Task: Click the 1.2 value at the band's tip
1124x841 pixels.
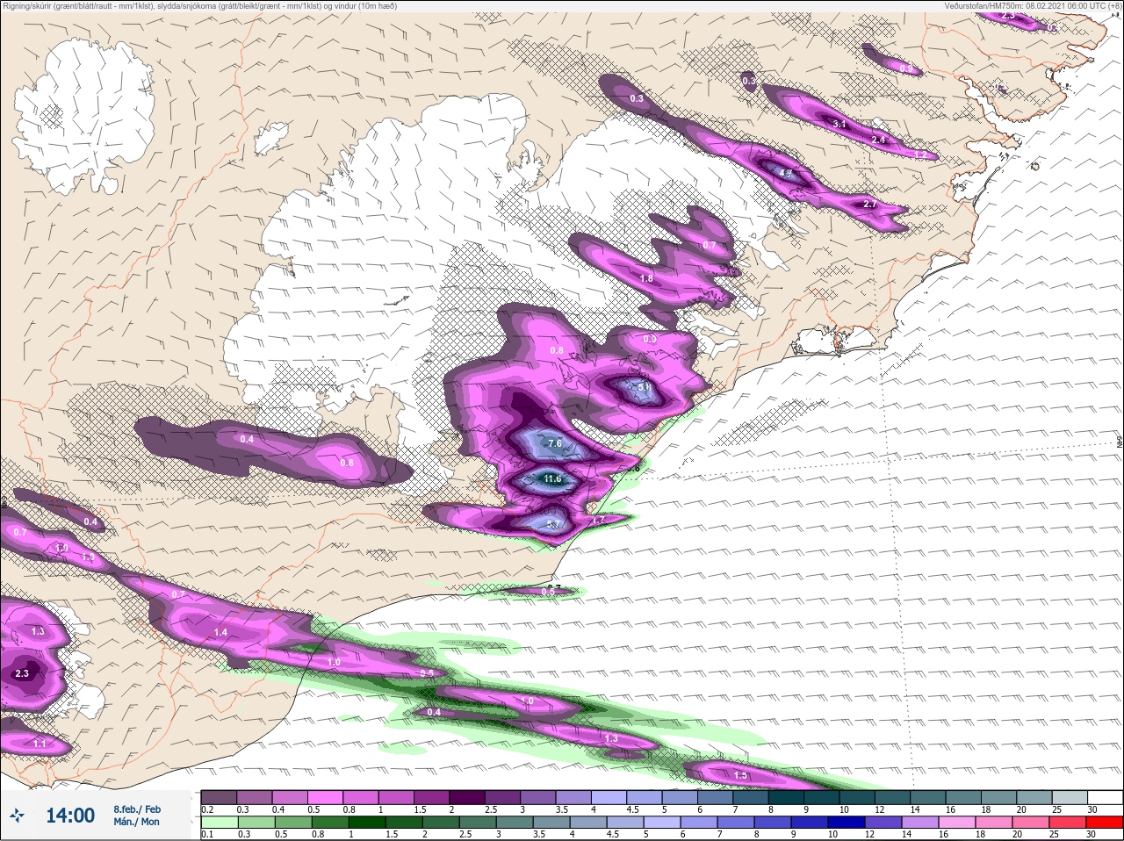Action: point(921,155)
